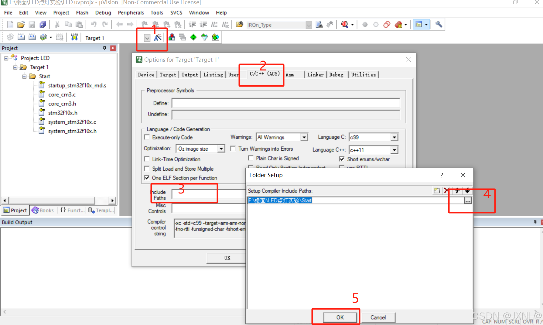Pin the Project panel
This screenshot has width=543, height=325.
[x=104, y=48]
